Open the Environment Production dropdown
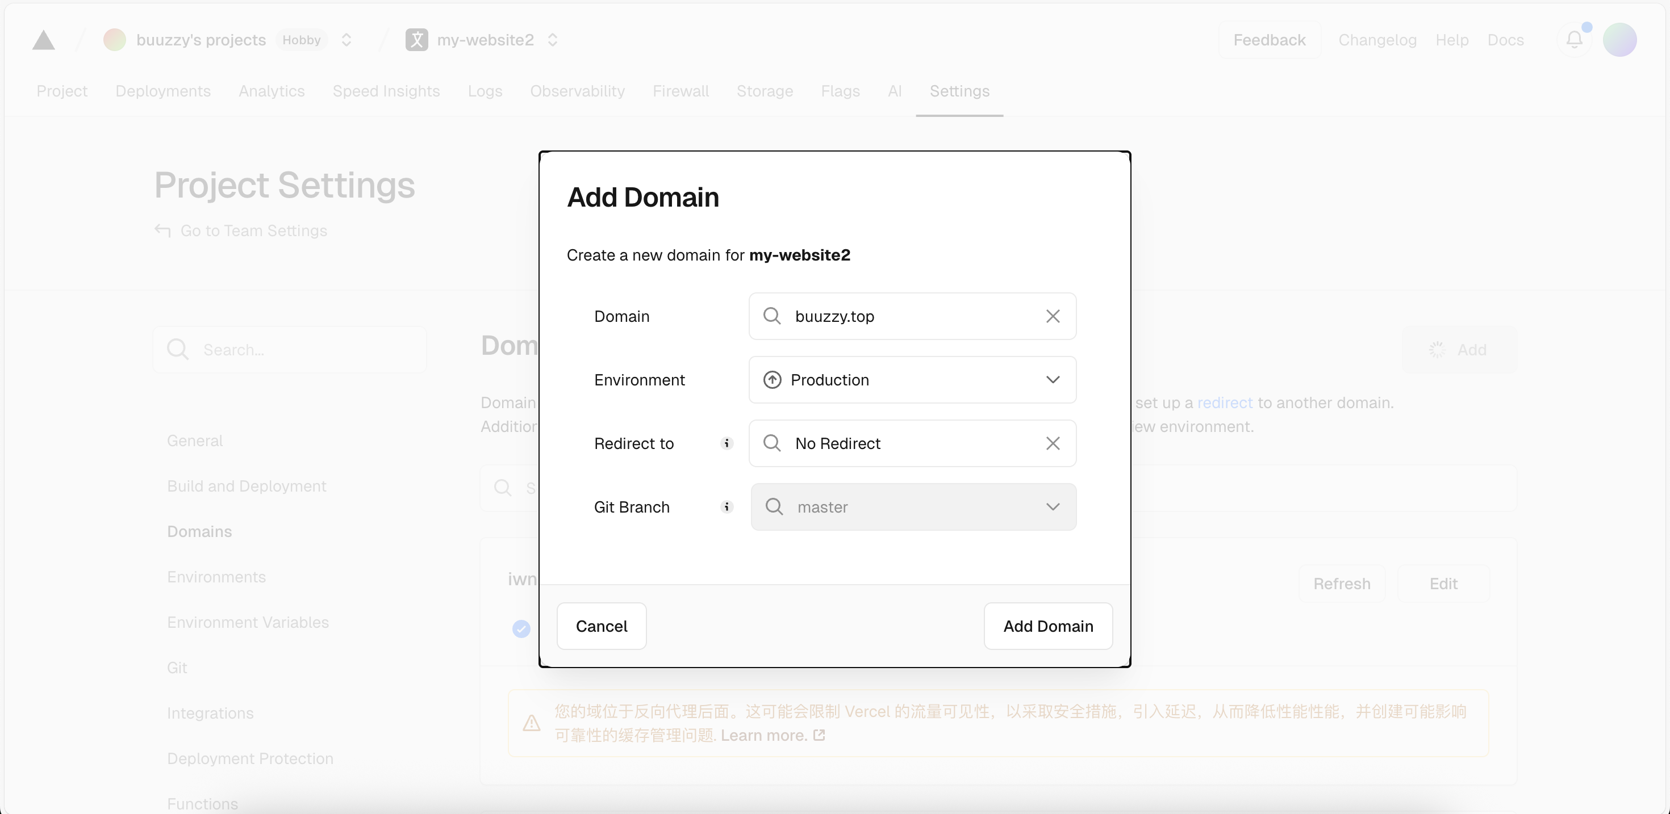 tap(913, 380)
